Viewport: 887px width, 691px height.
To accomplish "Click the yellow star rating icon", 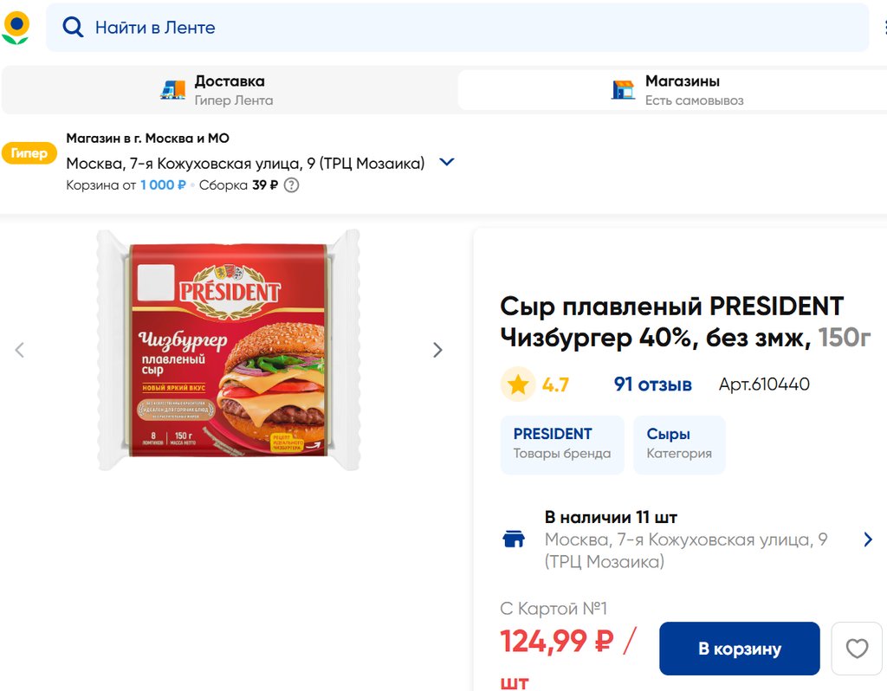I will click(518, 384).
